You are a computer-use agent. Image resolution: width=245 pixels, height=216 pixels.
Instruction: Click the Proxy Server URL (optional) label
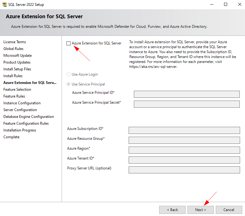coord(89,168)
